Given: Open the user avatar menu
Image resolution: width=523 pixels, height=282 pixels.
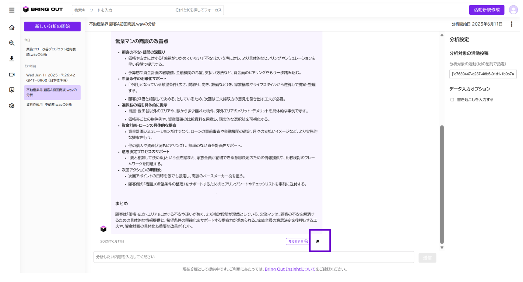Looking at the screenshot, I should tap(513, 10).
